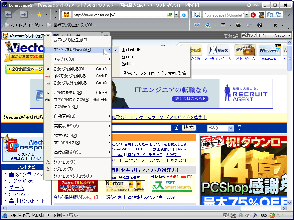The height and width of the screenshot is (220, 294).
Task: Switch engine to Gecko
Action: tap(151, 57)
